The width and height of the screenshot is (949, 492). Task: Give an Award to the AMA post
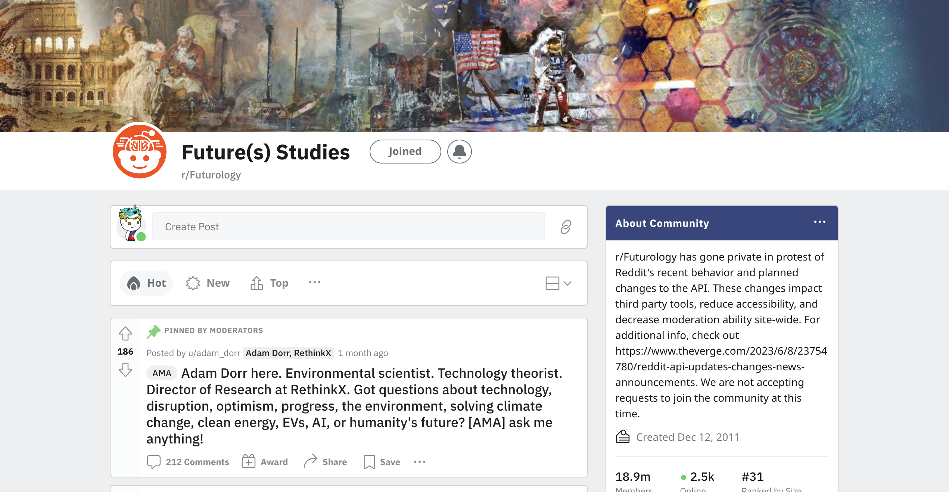tap(265, 462)
